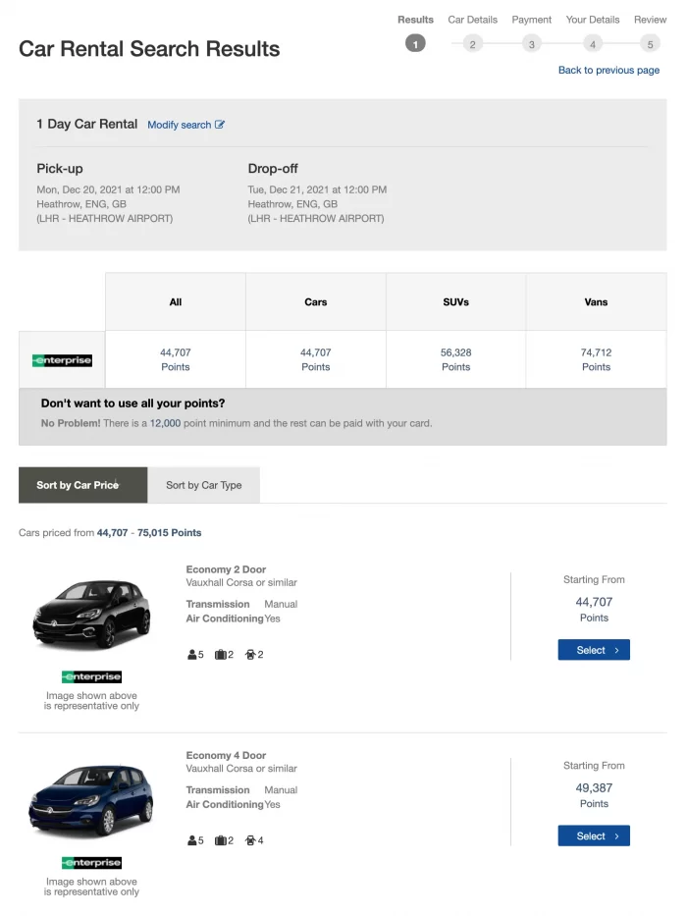This screenshot has height=916, width=687.
Task: Click step 3 Payment indicator
Action: [531, 44]
